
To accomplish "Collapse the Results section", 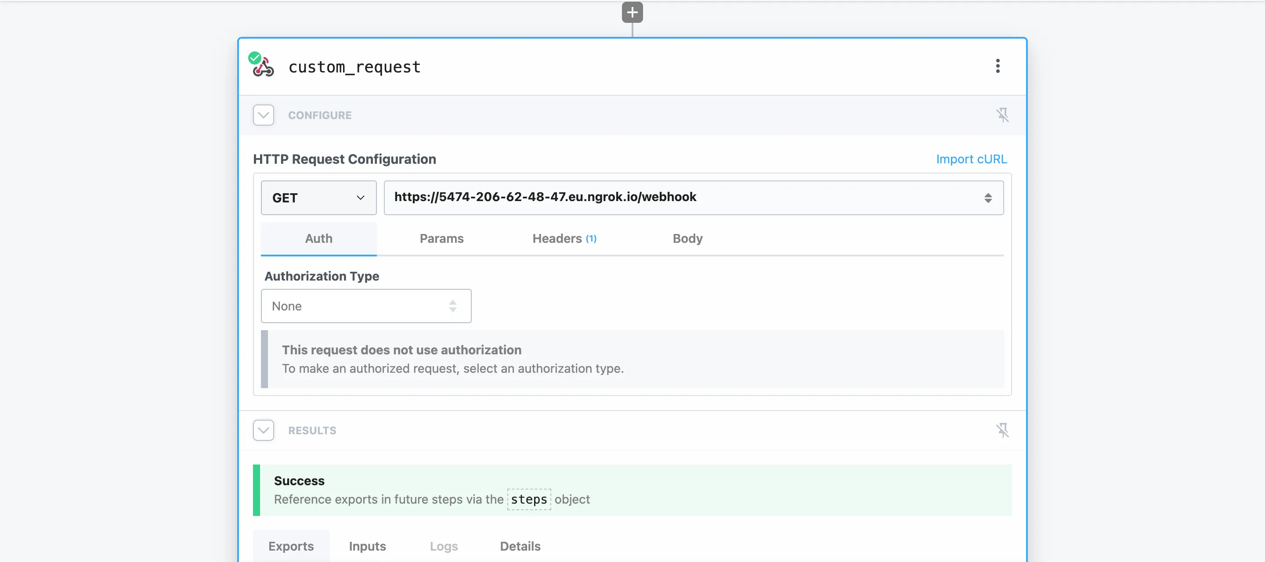I will pos(264,430).
